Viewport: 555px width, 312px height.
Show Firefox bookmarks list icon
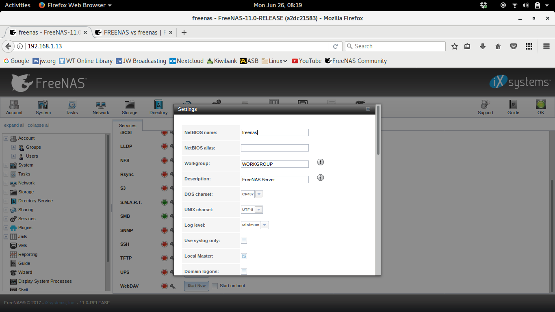pyautogui.click(x=467, y=46)
